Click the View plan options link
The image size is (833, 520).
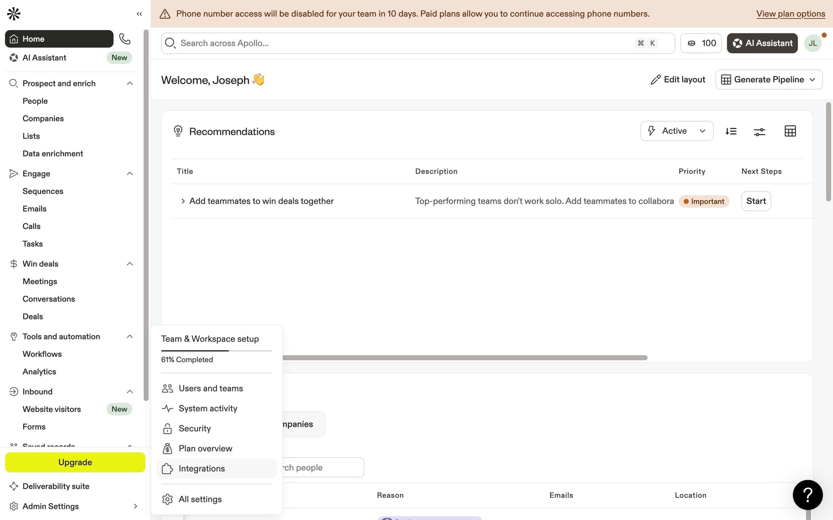790,13
